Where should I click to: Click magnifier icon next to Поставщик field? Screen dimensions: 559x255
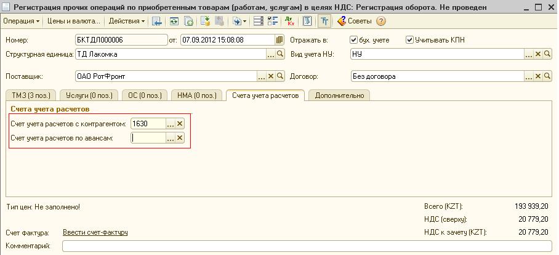tap(280, 76)
